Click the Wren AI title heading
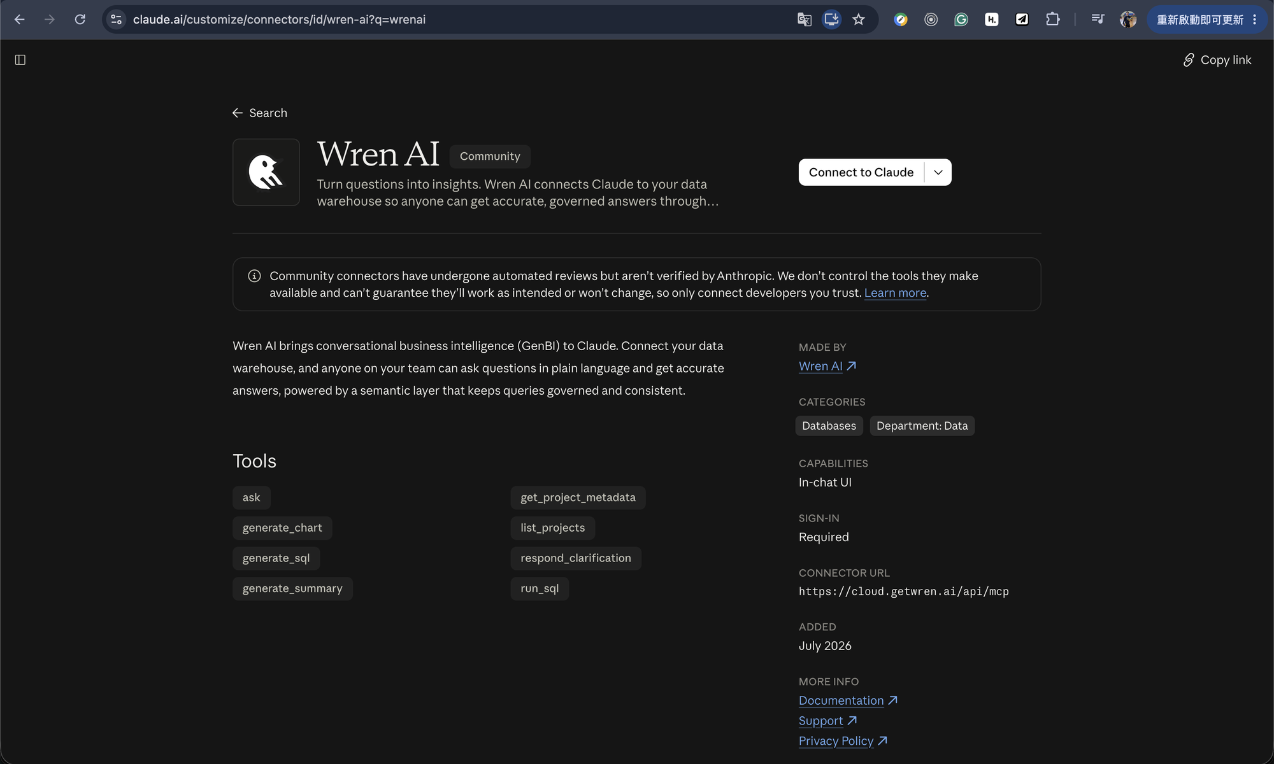 coord(378,154)
